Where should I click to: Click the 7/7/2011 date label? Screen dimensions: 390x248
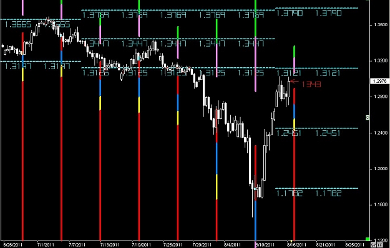(77, 245)
